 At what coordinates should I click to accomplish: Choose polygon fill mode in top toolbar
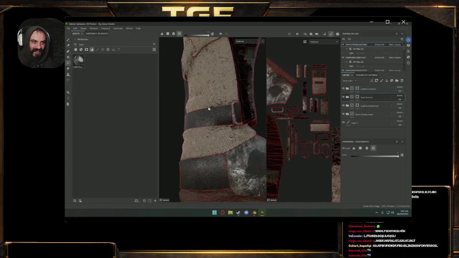[167, 34]
